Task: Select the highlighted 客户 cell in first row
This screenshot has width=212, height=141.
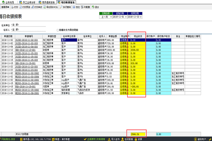Action: (x=68, y=39)
